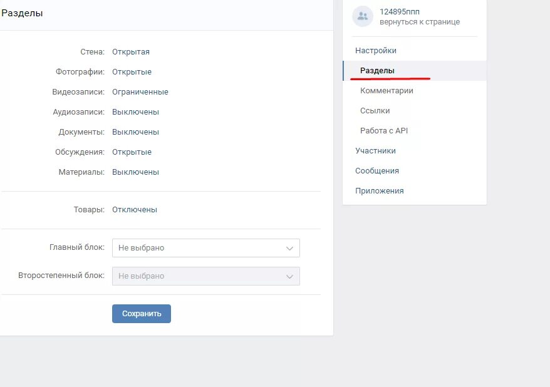This screenshot has width=550, height=387.
Task: Toggle Документы setting Выключены
Action: click(135, 132)
